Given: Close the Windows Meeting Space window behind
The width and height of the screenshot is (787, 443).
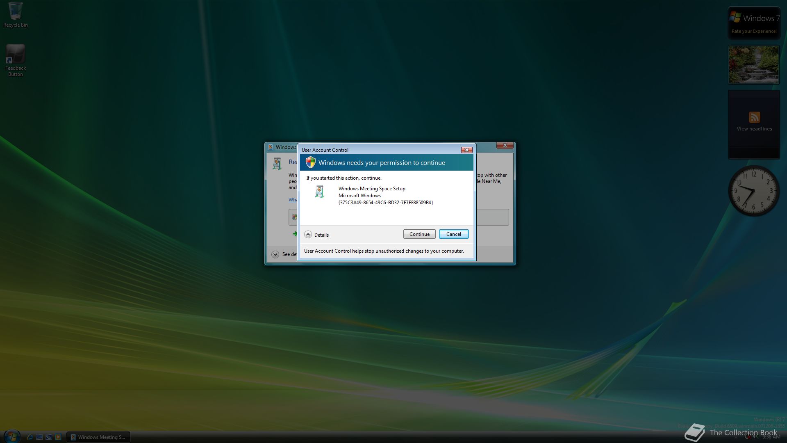Looking at the screenshot, I should [505, 145].
